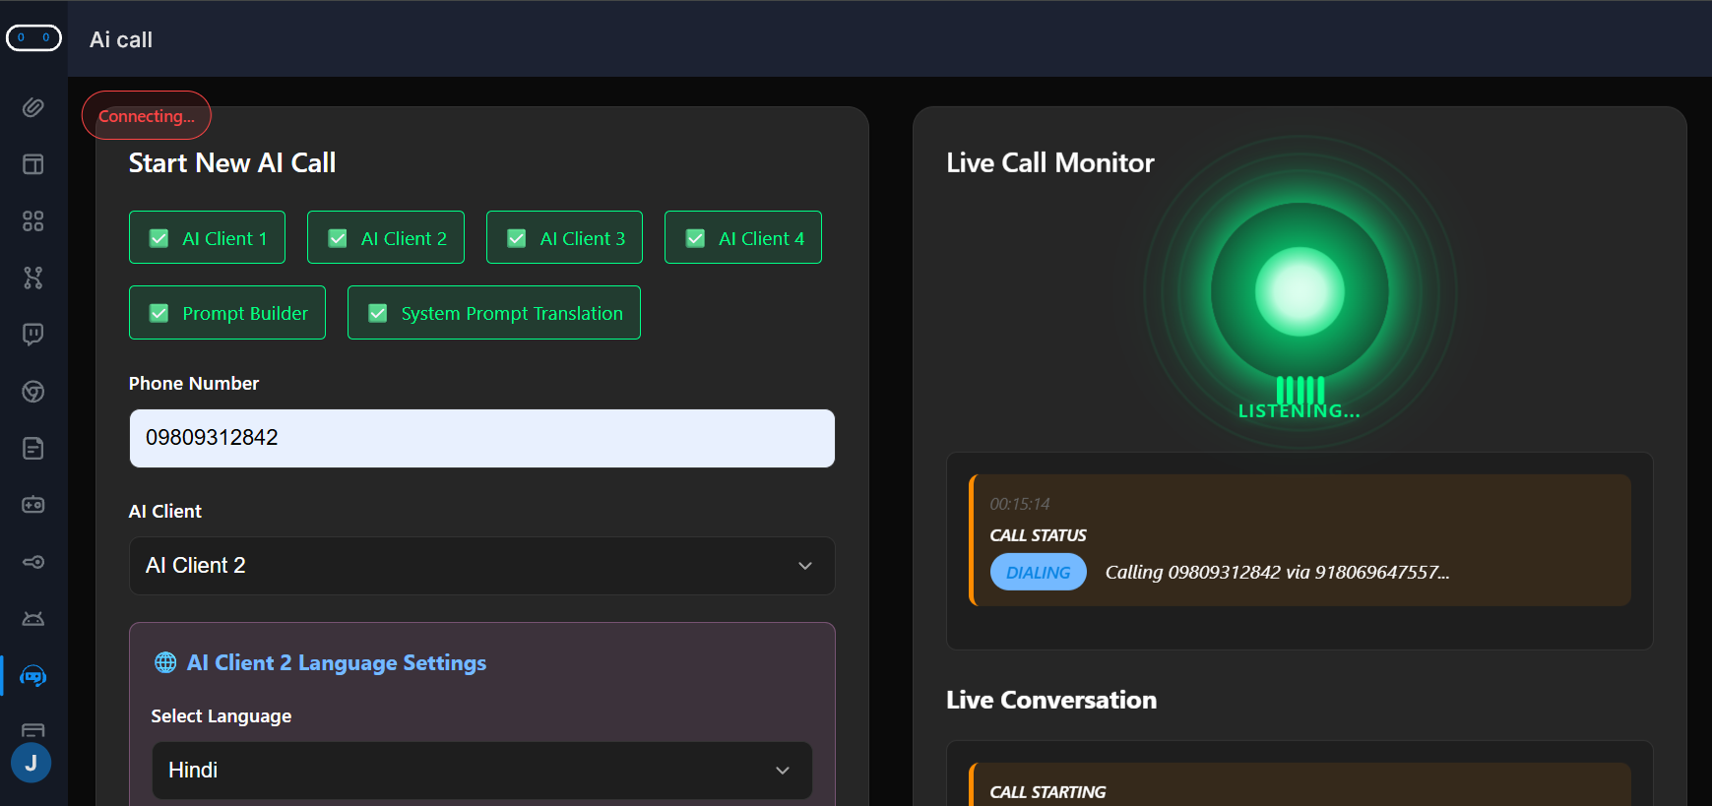Toggle the AI Client 3 checkbox

click(x=517, y=238)
